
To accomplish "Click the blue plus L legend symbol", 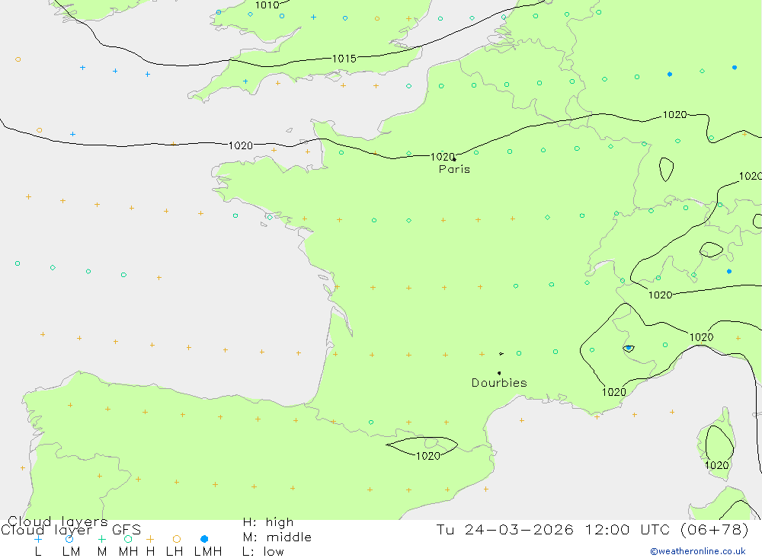I will (38, 539).
